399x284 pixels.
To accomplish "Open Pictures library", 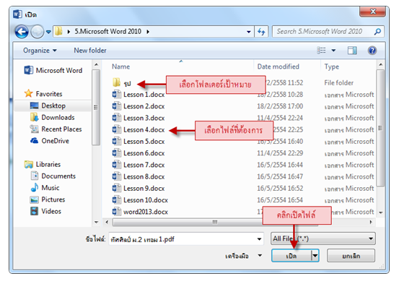I will [x=48, y=199].
